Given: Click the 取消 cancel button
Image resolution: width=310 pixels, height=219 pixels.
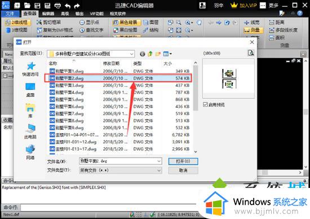Looking at the screenshot, I should (183, 170).
